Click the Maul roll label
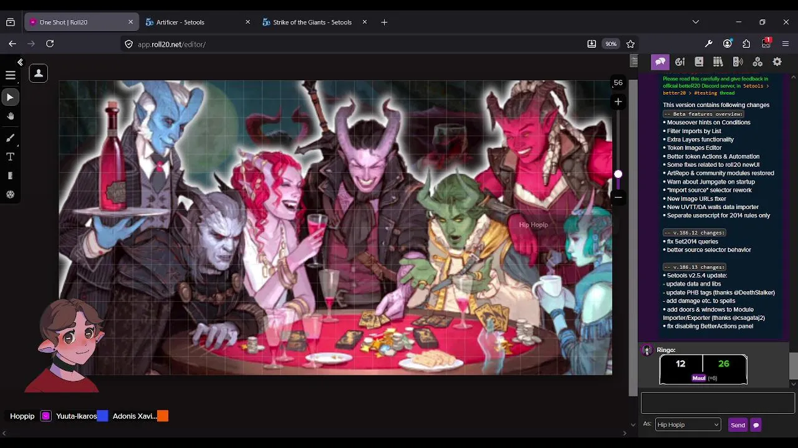Viewport: 798px width, 448px height. click(699, 378)
